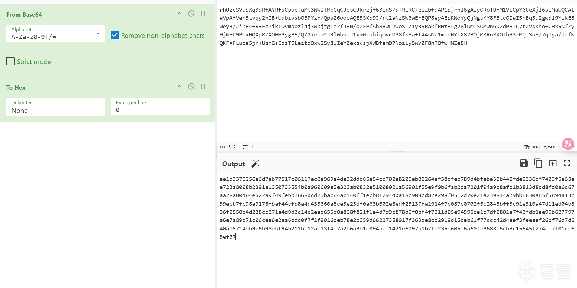Collapse the From Base64 operation
The height and width of the screenshot is (288, 577).
(x=179, y=14)
